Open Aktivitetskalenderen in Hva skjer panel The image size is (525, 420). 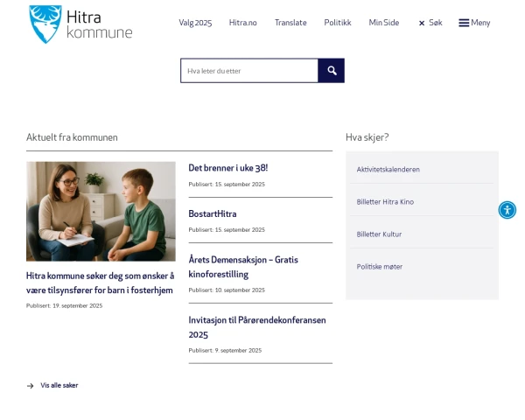388,170
